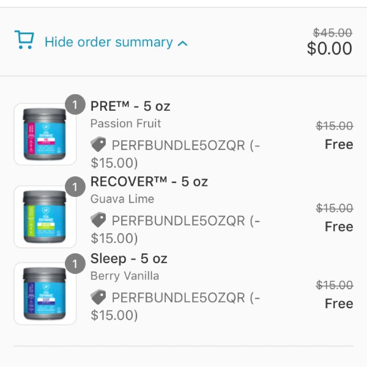
Task: Click discount tag icon under Guava Lime
Action: [98, 220]
